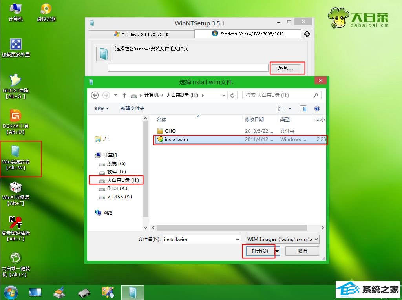Viewport: 402px width, 300px height.
Task: Select V_DISK (Y:) drive
Action: pos(116,197)
